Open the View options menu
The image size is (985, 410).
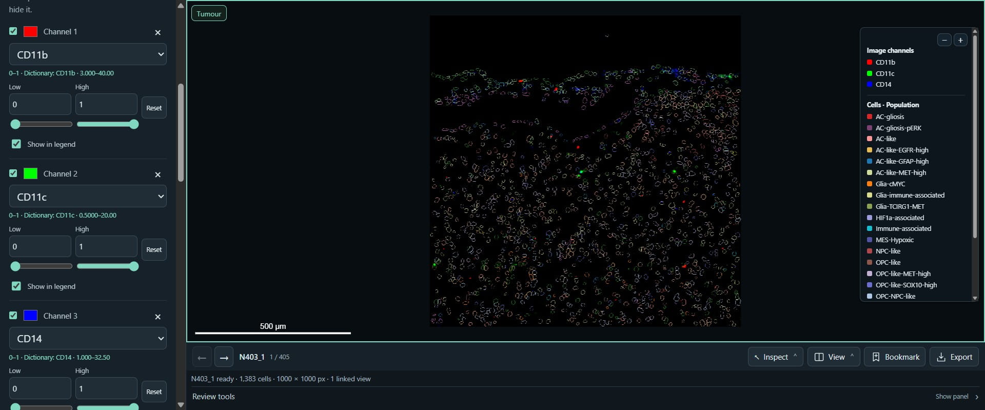[x=834, y=357]
